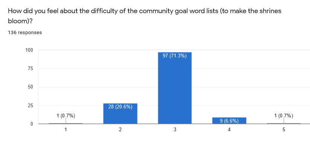Click the tallest bar for rating 3

[175, 88]
